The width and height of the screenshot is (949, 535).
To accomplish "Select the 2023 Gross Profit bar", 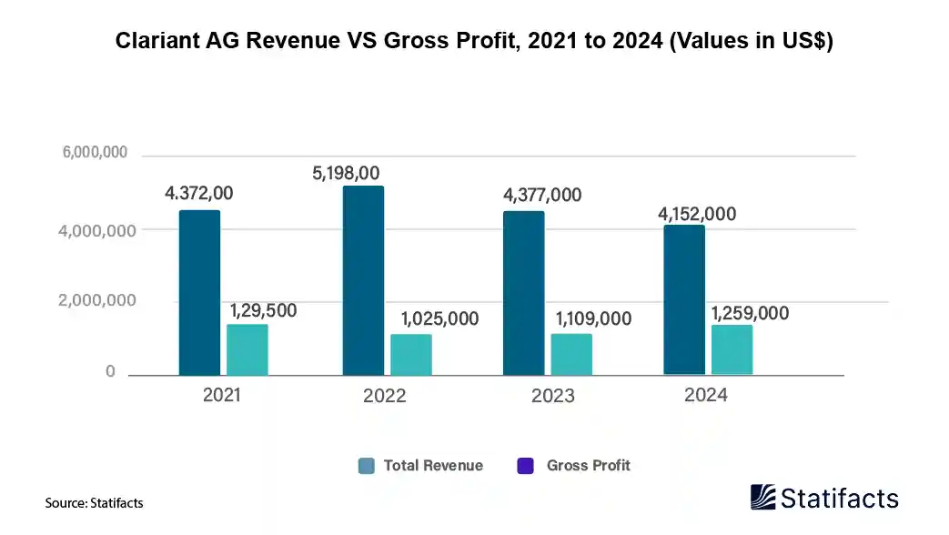I will [571, 355].
